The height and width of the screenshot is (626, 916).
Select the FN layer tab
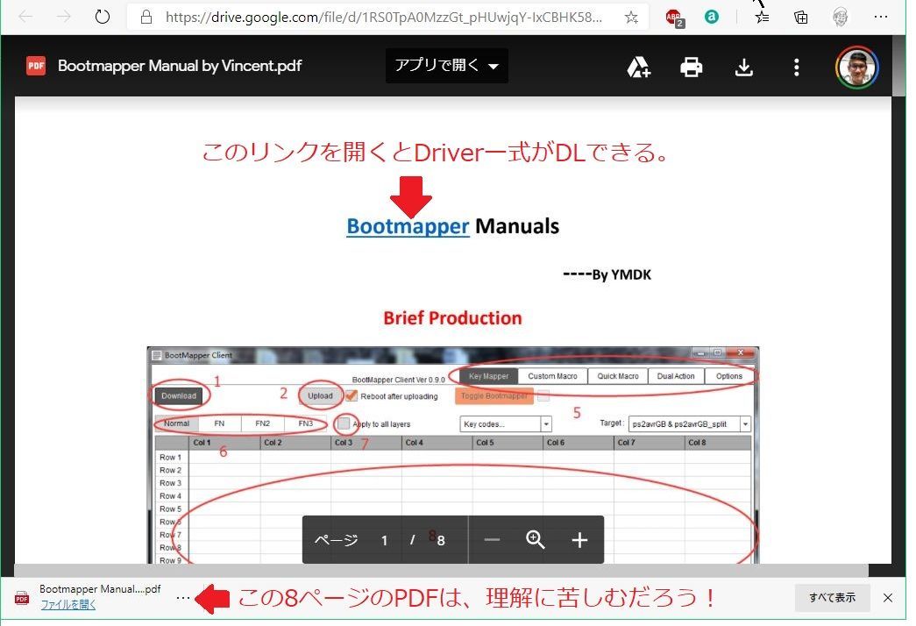point(219,423)
